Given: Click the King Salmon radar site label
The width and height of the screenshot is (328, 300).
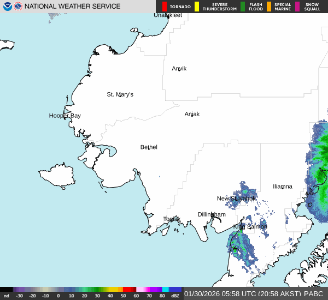Looking at the screenshot, I should coord(250,226).
